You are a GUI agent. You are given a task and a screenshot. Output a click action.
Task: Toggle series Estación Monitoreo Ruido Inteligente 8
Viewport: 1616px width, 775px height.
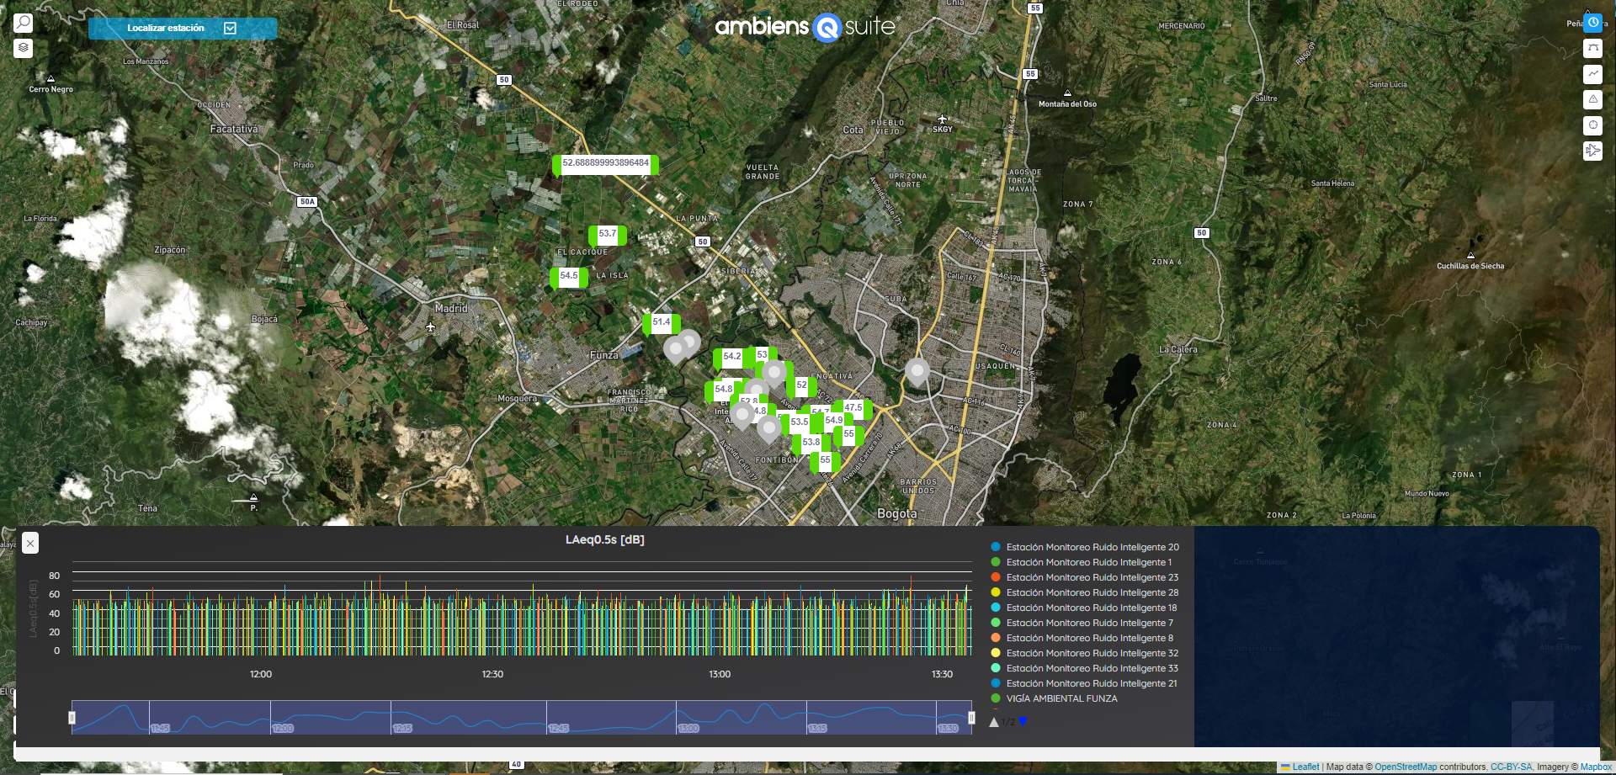[1082, 638]
